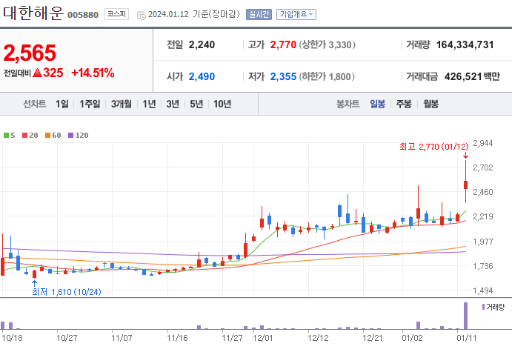Select the 1일 line chart tab
Screen dimensions: 512x352
(x=62, y=104)
